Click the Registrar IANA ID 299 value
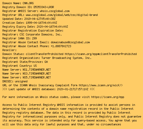 pyautogui.click(x=34, y=38)
